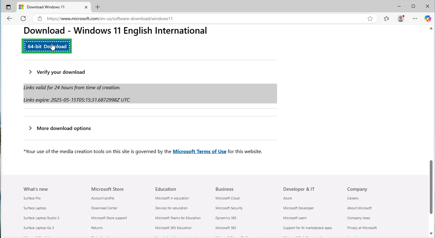Refresh the page with the reload icon
The height and width of the screenshot is (238, 435).
pos(23,19)
